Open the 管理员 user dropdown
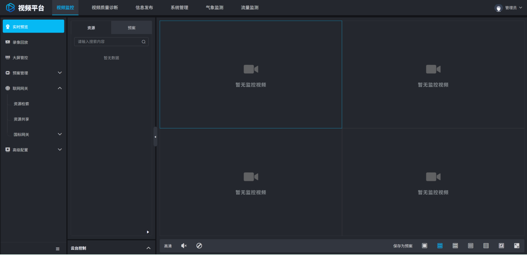This screenshot has width=527, height=256. [x=508, y=8]
